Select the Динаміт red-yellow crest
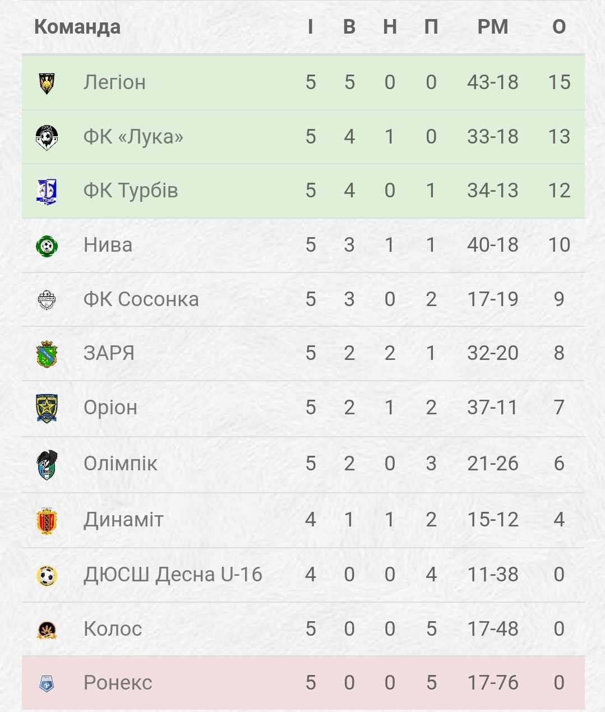The width and height of the screenshot is (605, 712). (x=47, y=520)
